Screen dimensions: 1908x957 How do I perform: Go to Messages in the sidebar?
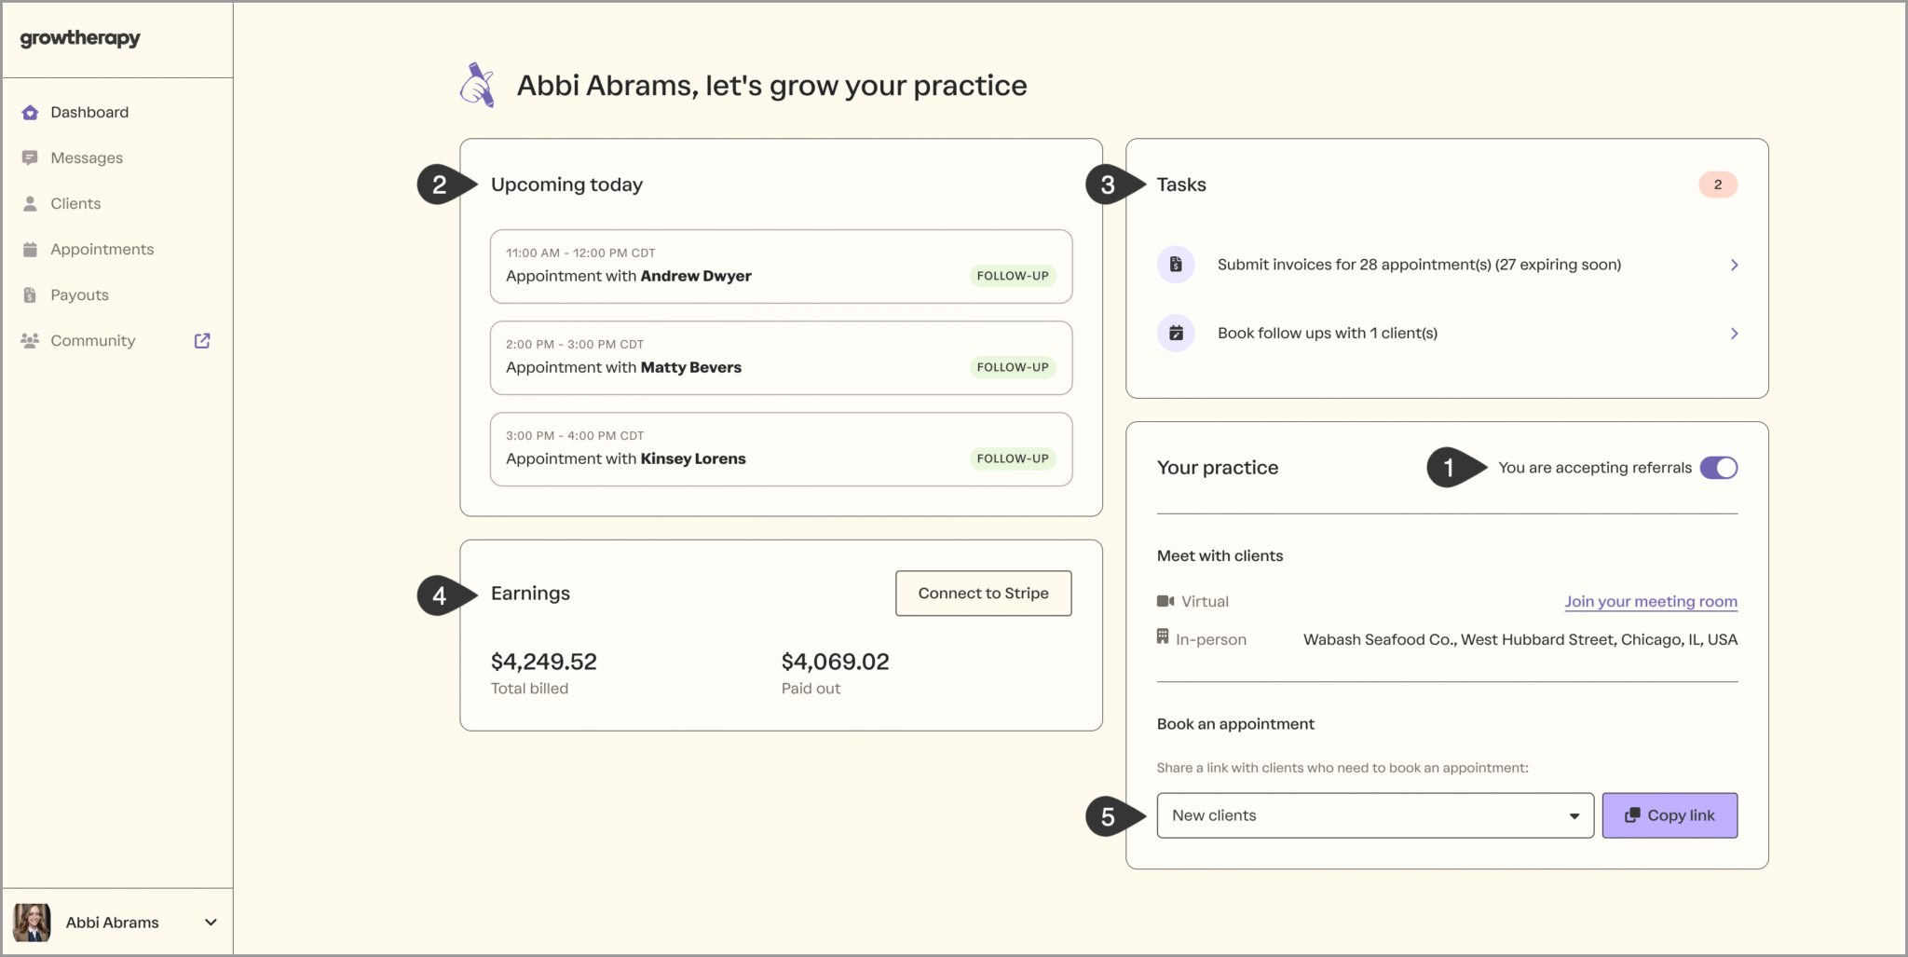(87, 158)
